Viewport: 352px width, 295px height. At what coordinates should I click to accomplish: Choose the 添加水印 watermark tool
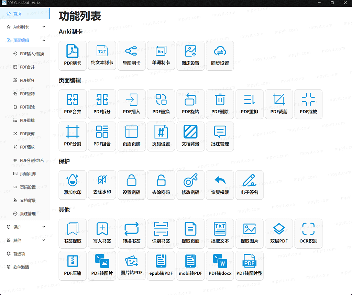[73, 185]
